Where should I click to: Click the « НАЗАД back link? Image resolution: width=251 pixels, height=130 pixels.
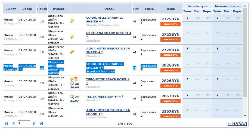click(237, 124)
